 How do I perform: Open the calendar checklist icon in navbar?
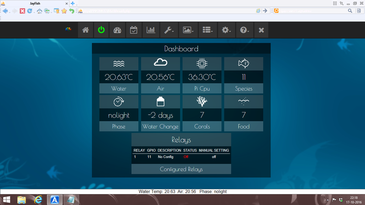point(134,30)
